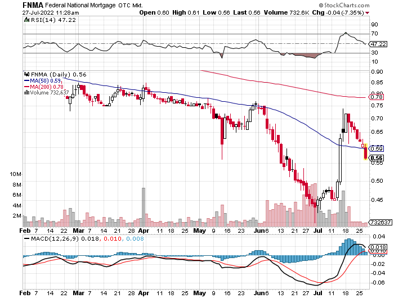Click the 'MA(50) 0.59' legend entry

pos(45,81)
